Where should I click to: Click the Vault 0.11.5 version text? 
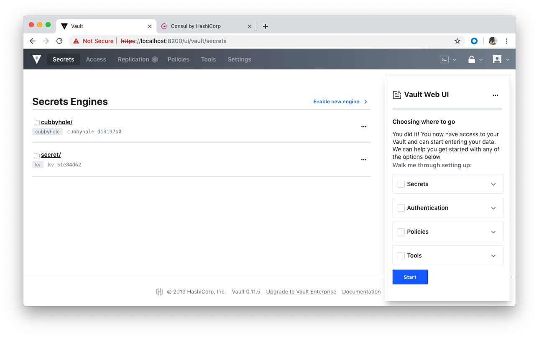pyautogui.click(x=246, y=292)
